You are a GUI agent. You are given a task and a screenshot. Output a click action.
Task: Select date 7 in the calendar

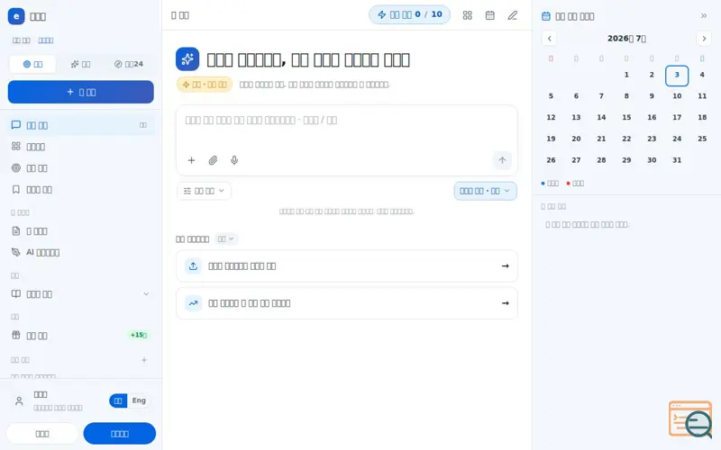601,96
